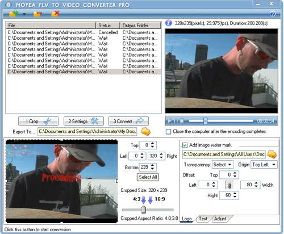This screenshot has width=284, height=234.
Task: Browse export folder with the folder icon
Action: coord(146,132)
